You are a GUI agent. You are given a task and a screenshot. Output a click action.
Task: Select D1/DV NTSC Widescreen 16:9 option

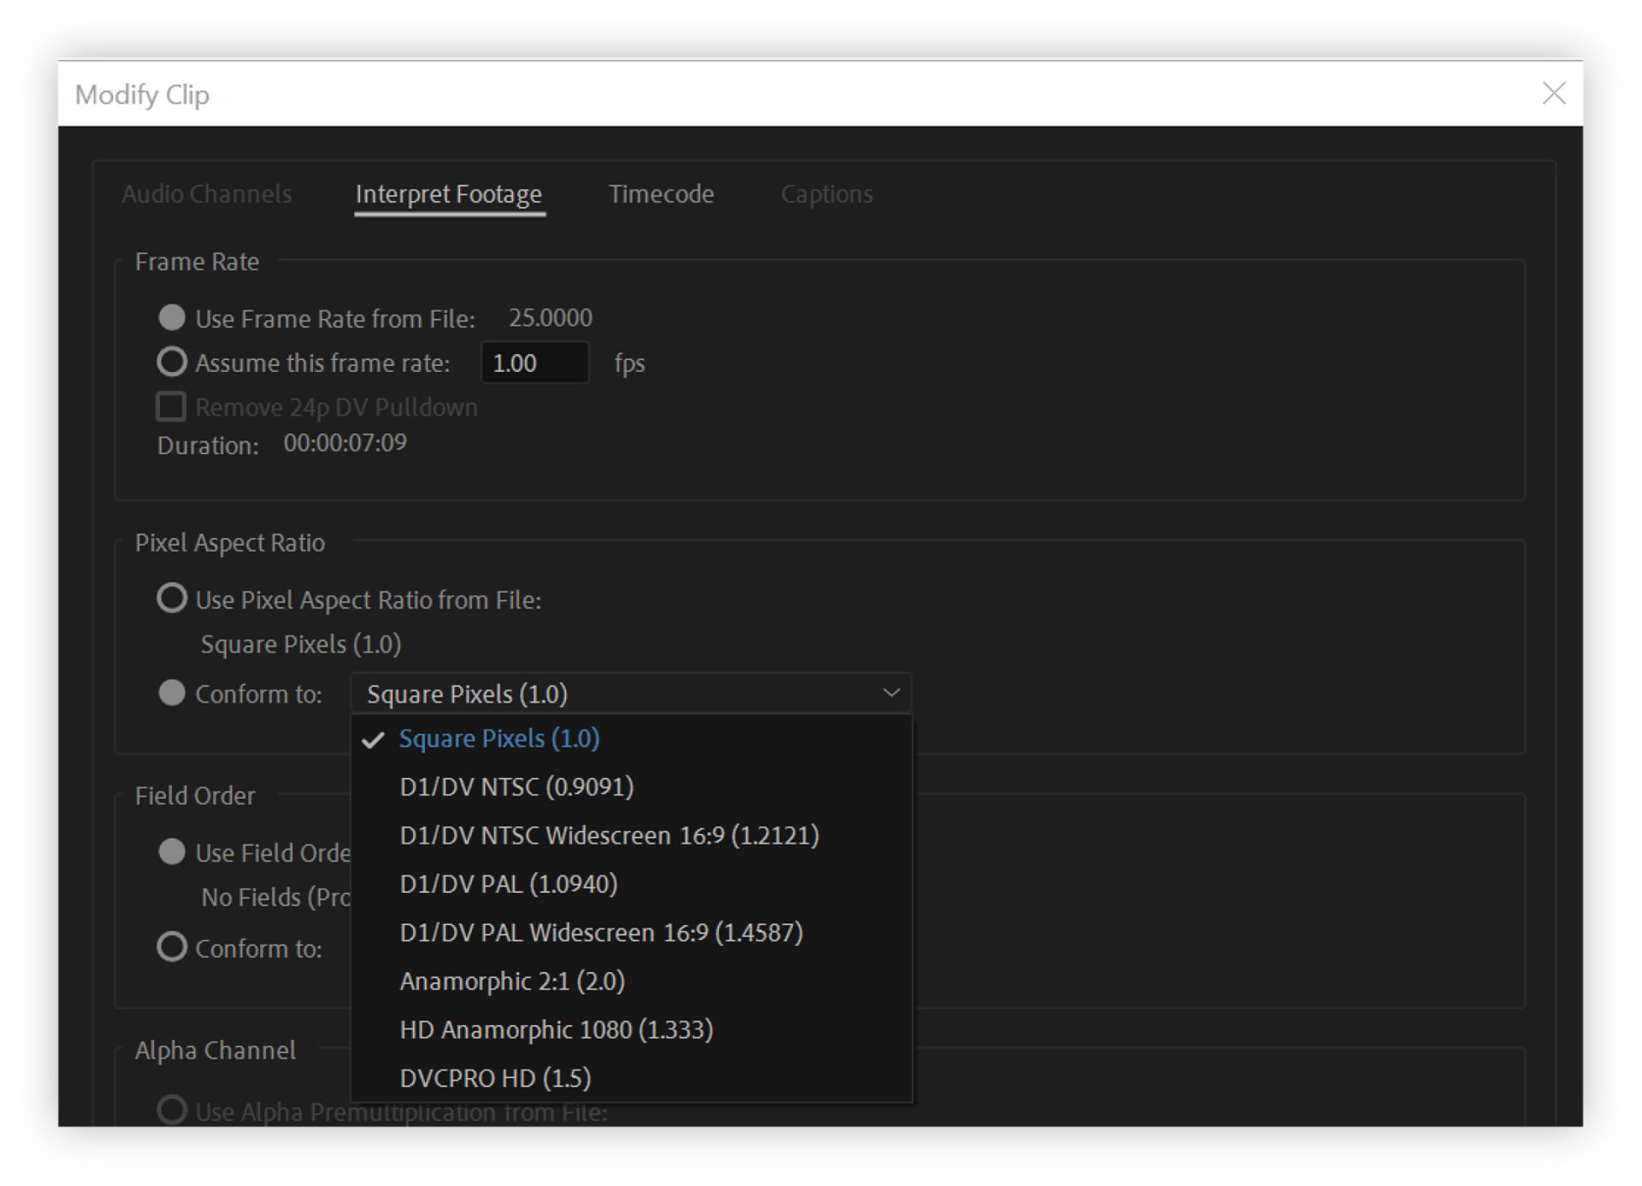coord(609,835)
